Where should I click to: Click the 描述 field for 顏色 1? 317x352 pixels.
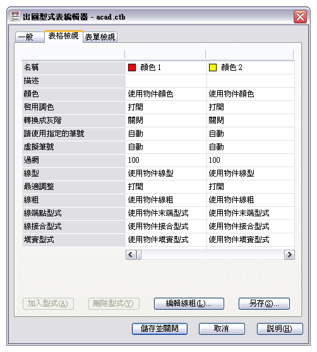(x=166, y=81)
